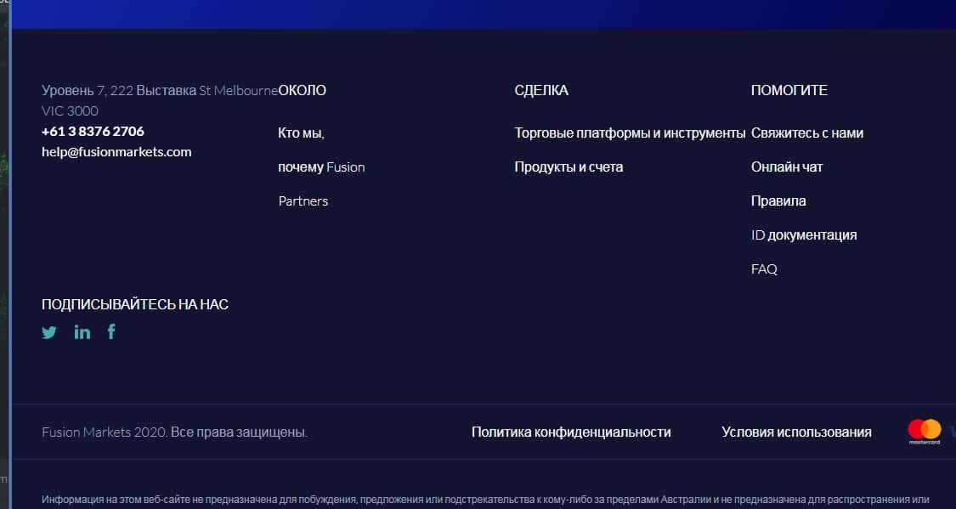Select 'ПОДПИСЫВАЙТЕСЬ НА НАС' heading
Image resolution: width=956 pixels, height=509 pixels.
(x=135, y=304)
